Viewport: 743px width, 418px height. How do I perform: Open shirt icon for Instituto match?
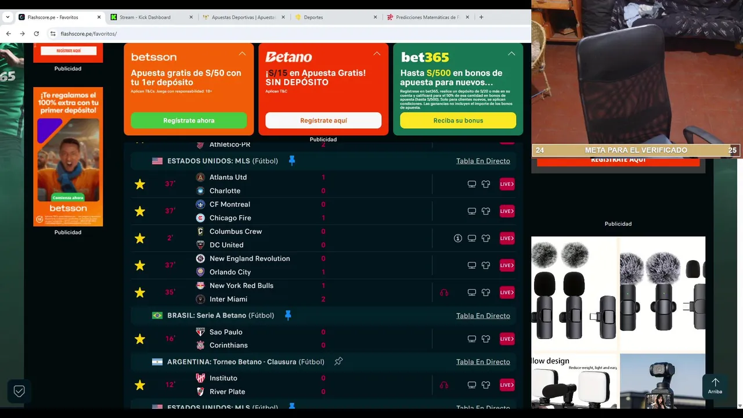point(486,385)
